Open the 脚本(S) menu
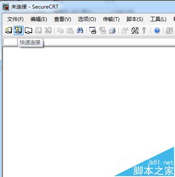 (135, 19)
